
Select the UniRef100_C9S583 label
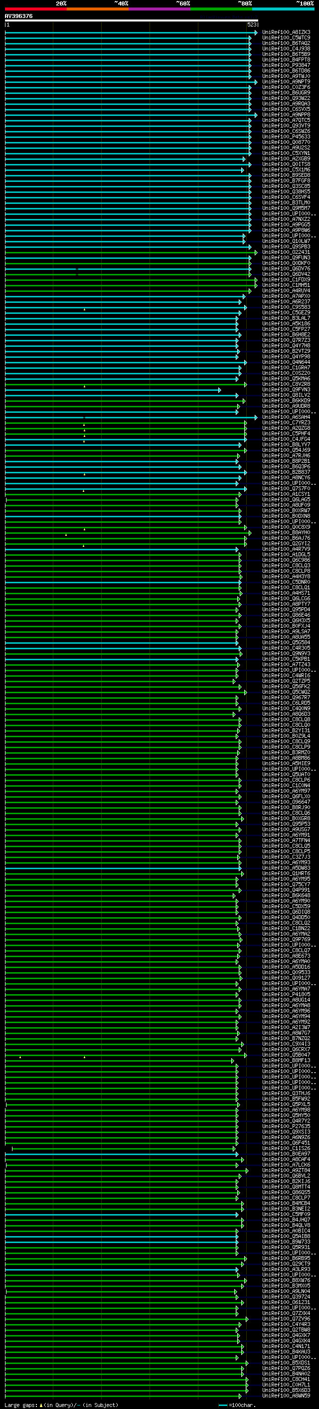(x=286, y=307)
